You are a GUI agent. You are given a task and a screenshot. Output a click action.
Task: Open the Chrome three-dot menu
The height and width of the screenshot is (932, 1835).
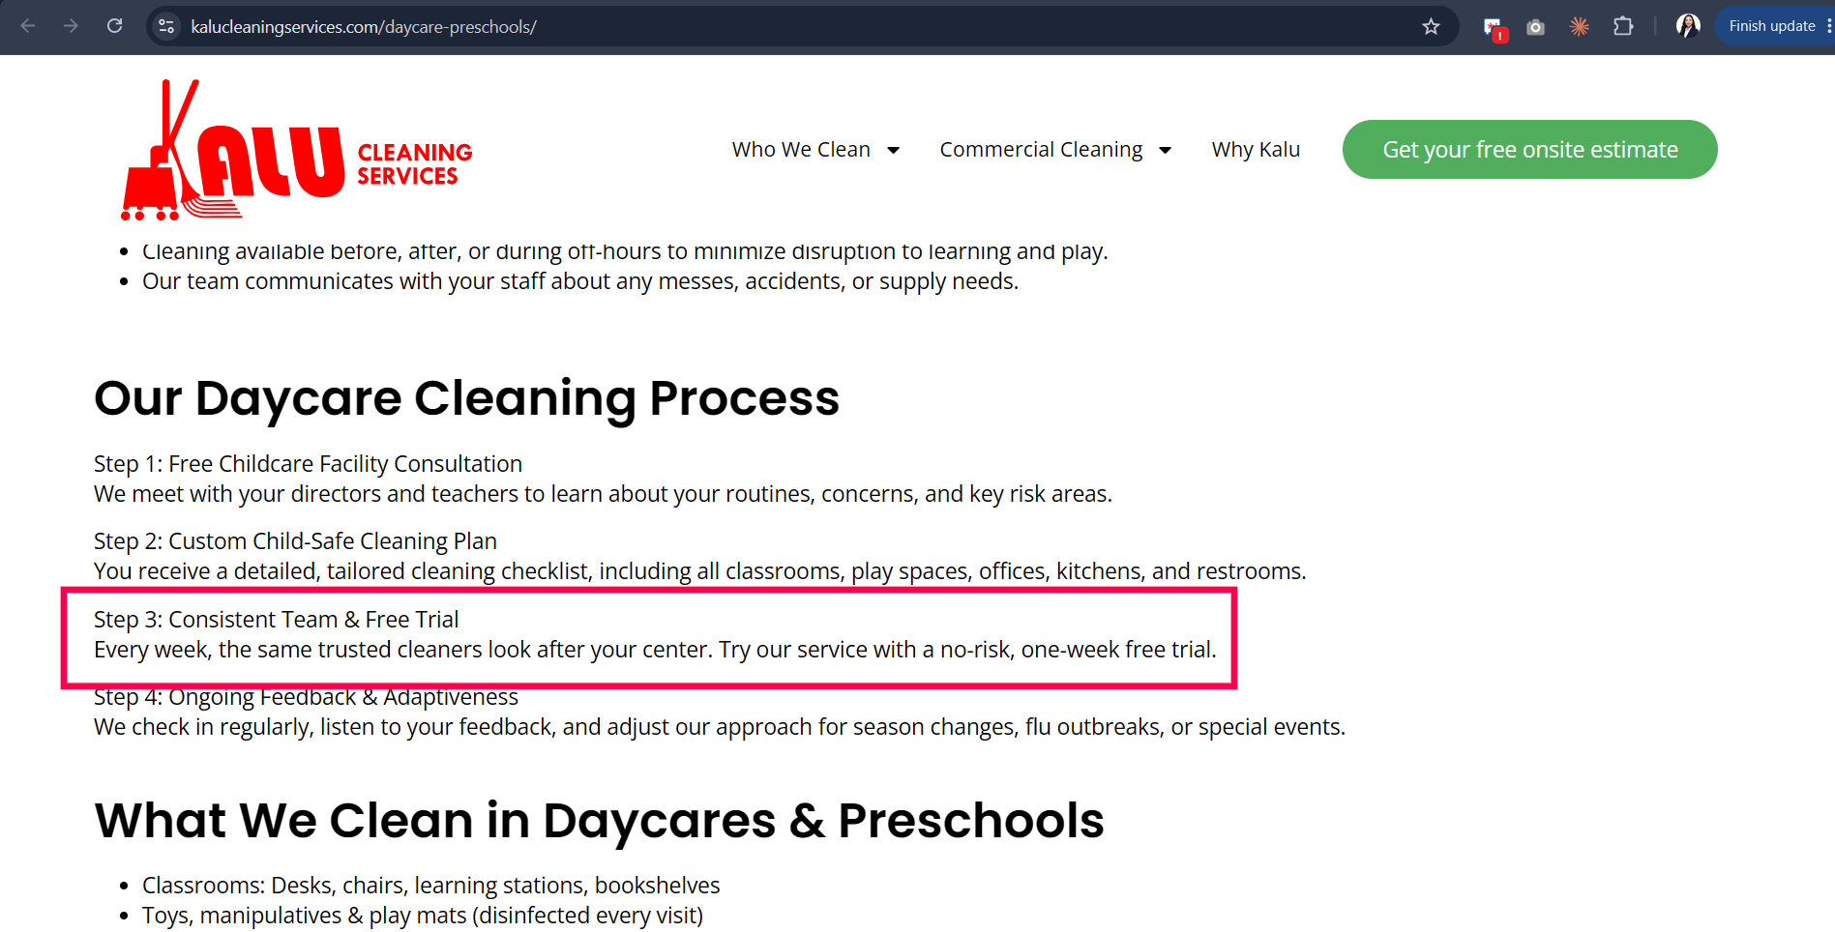(1829, 26)
